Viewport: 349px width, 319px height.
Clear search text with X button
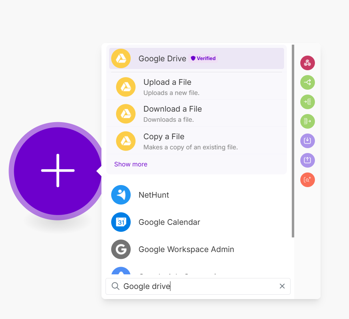(x=282, y=286)
